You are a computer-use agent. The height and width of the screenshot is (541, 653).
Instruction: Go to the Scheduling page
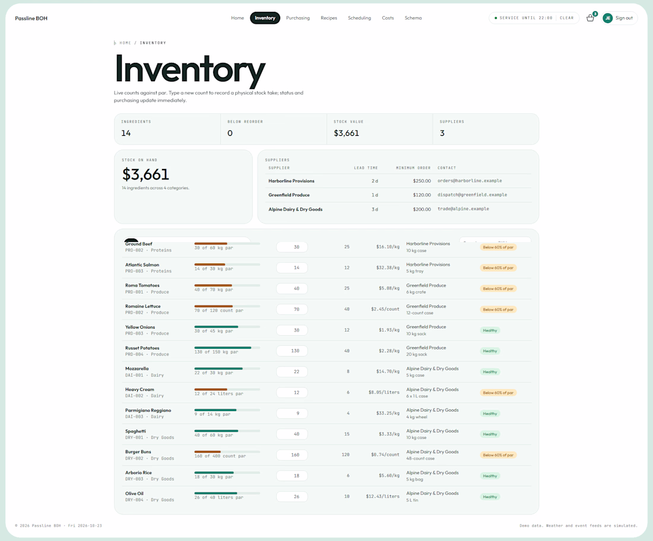pyautogui.click(x=359, y=18)
